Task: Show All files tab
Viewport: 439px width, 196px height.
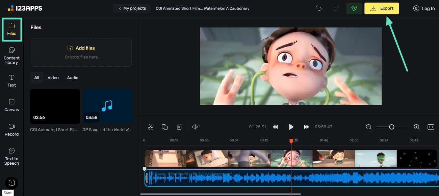Action: [x=37, y=78]
